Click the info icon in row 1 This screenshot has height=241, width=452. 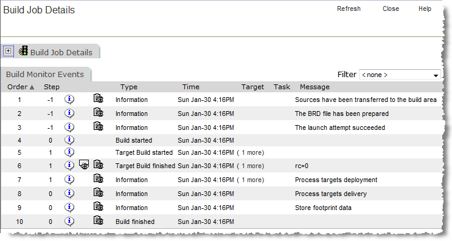coord(69,99)
